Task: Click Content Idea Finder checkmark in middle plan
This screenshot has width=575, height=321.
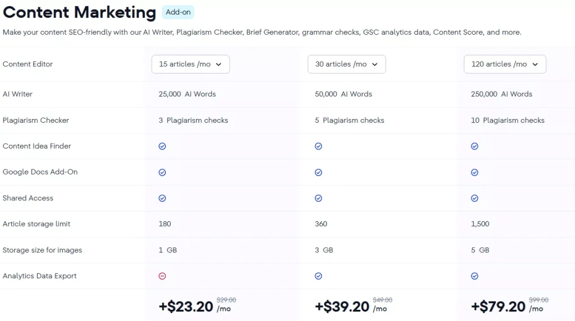Action: [x=318, y=146]
